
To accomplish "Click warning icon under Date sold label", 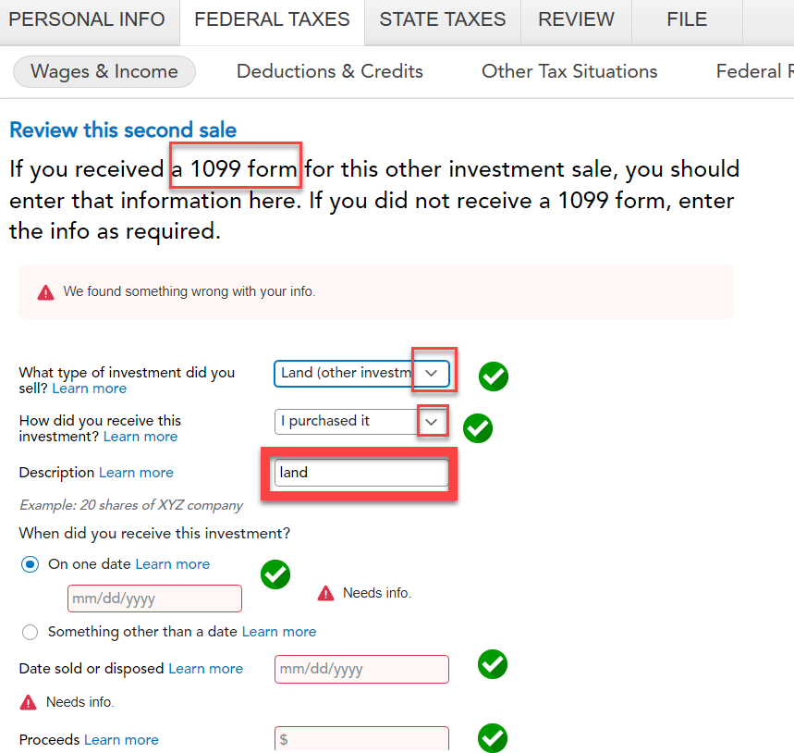I will tap(28, 702).
